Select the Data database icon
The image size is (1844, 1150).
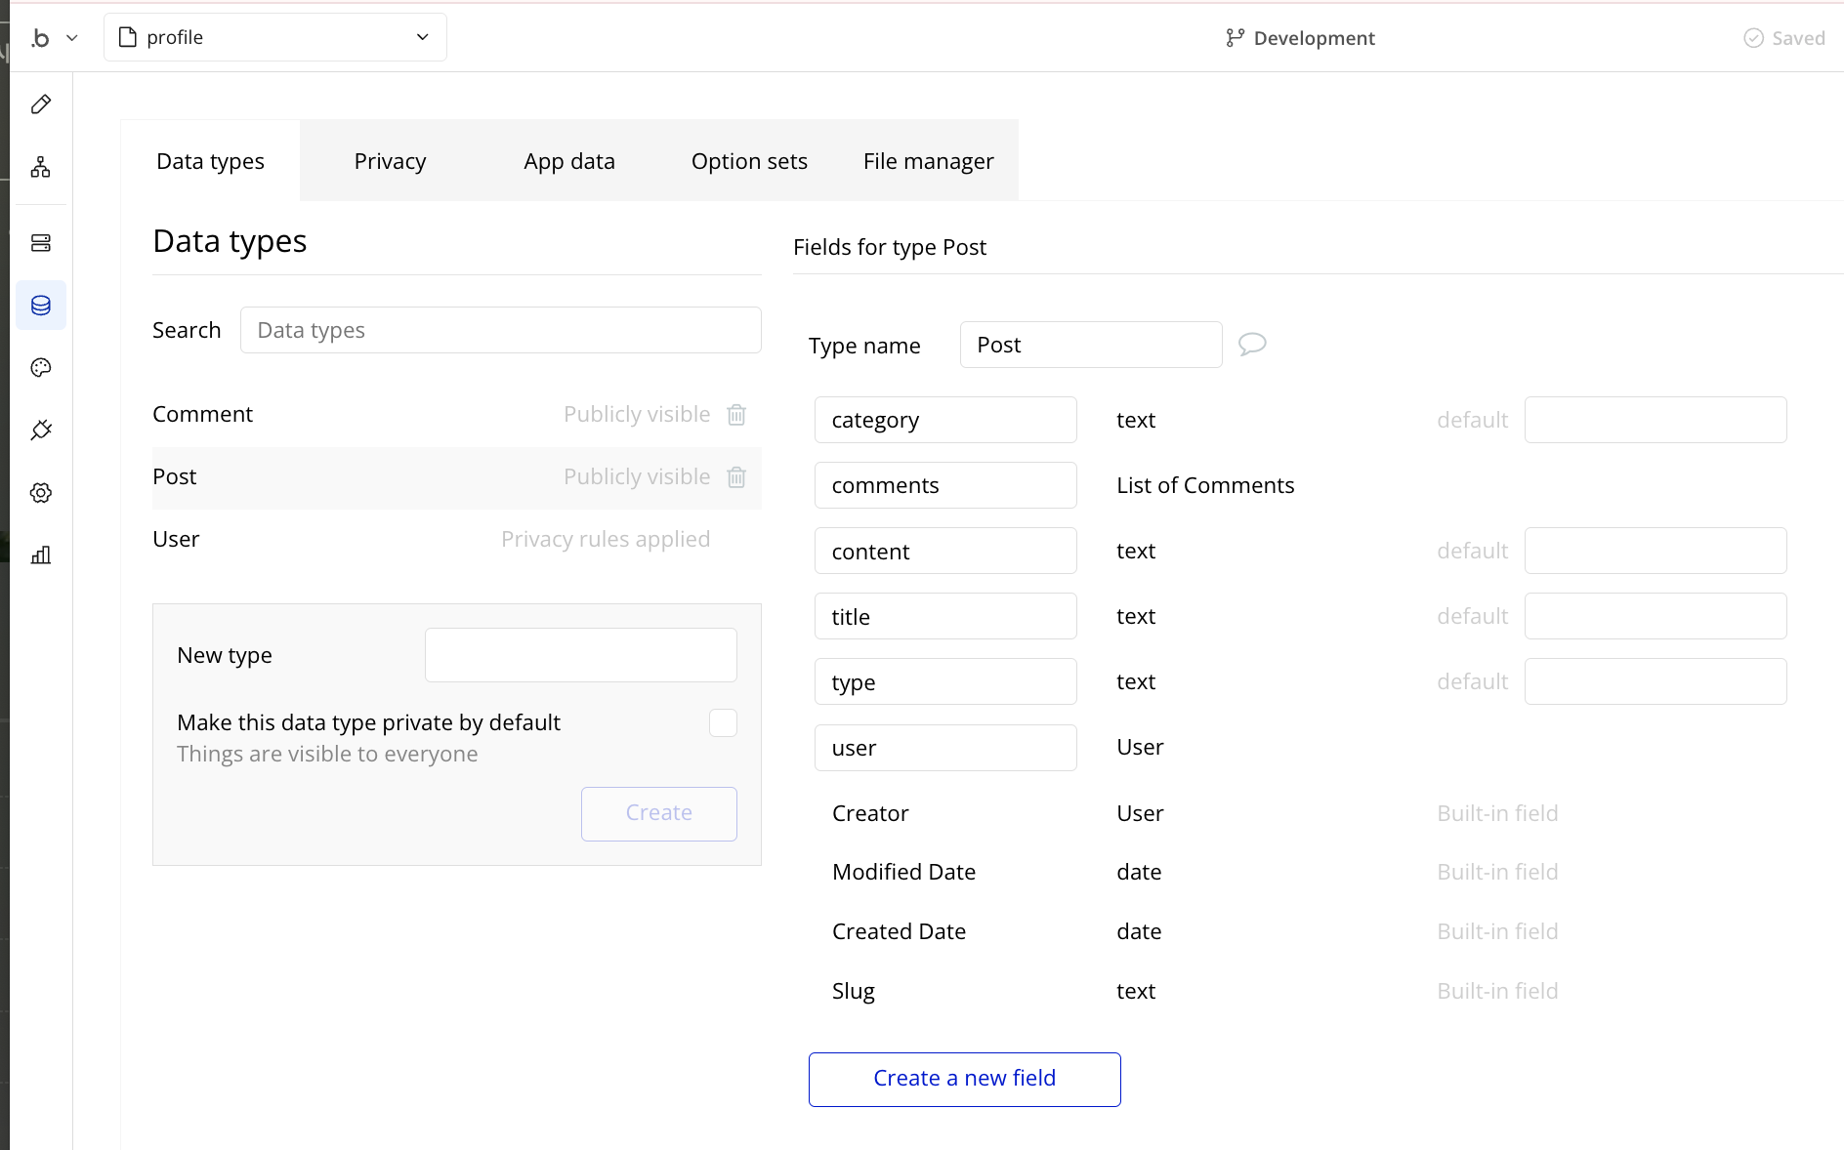(41, 306)
